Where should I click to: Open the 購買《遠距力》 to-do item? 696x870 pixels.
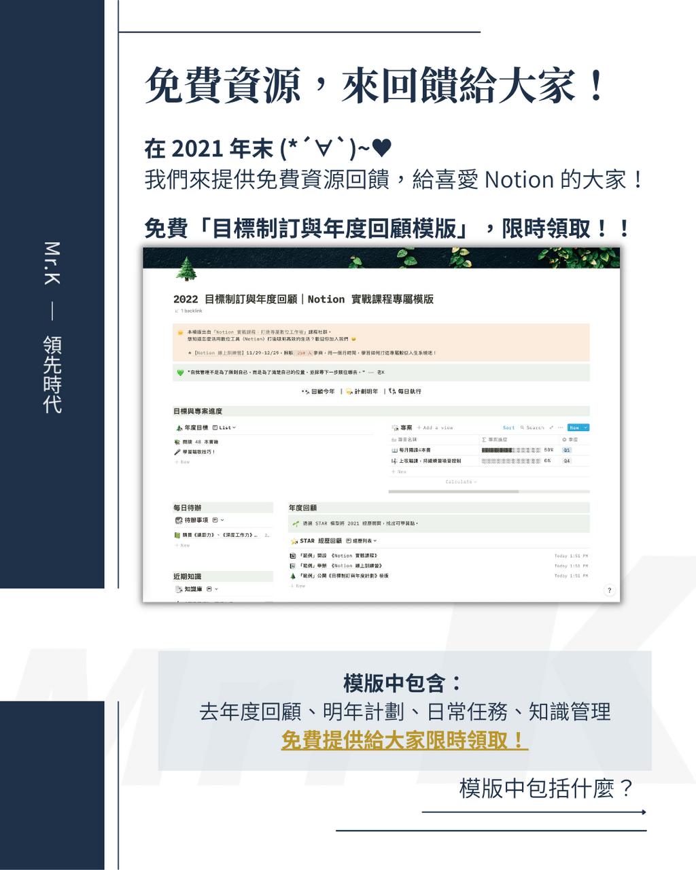pyautogui.click(x=215, y=535)
